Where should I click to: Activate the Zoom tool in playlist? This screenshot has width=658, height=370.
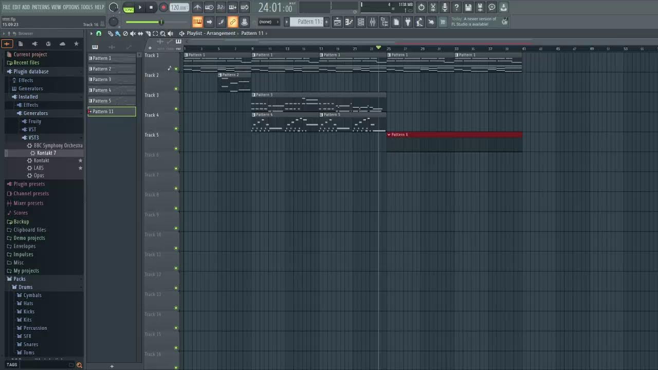click(x=163, y=33)
